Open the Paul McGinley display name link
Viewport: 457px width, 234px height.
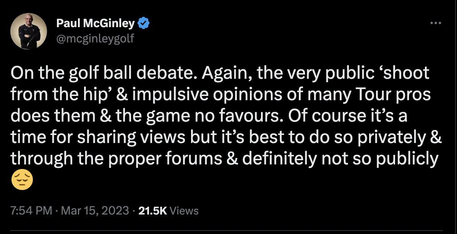coord(96,24)
